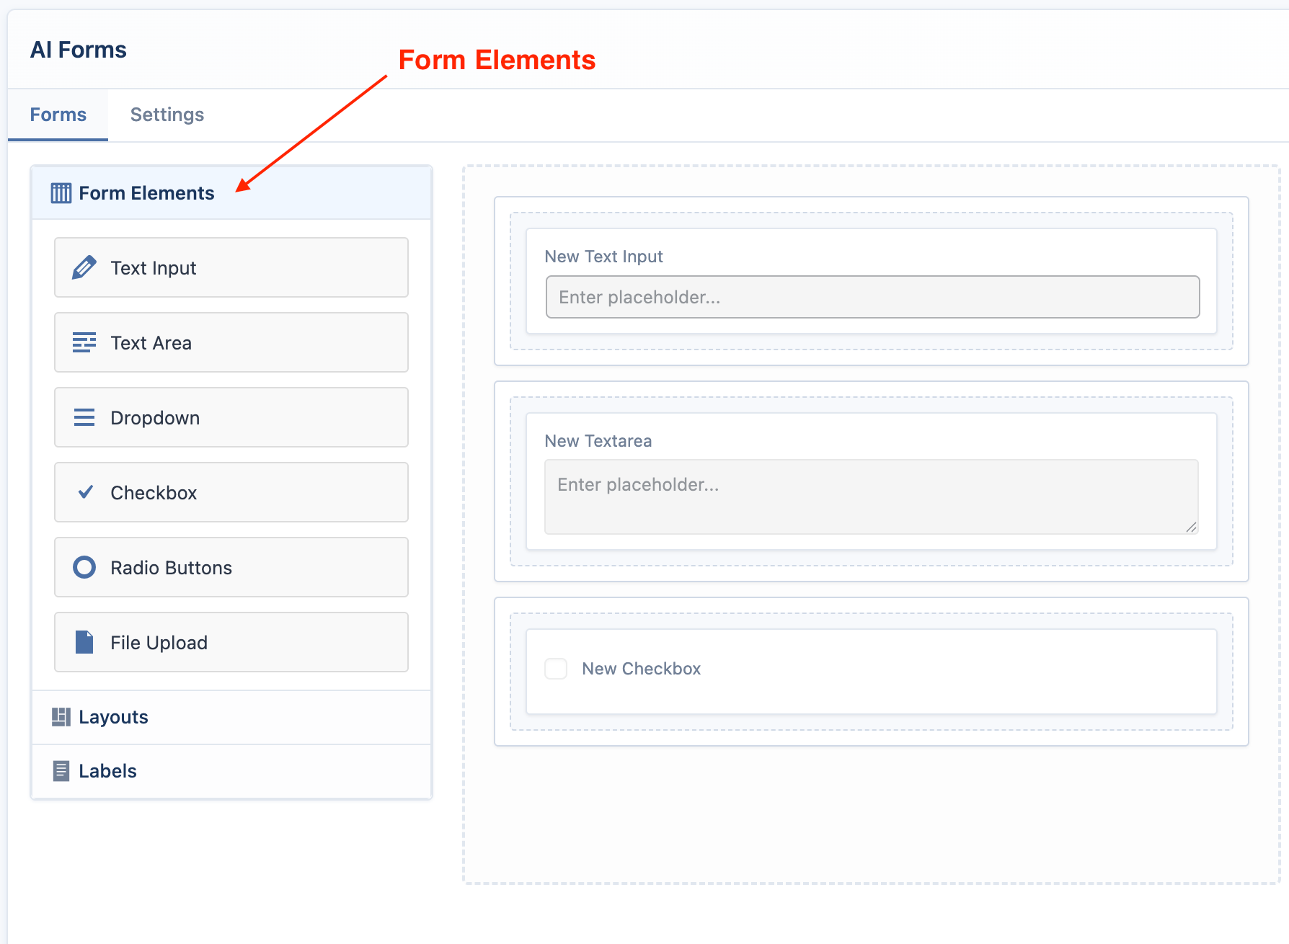Click the pencil icon beside Text Input
Image resolution: width=1289 pixels, height=944 pixels.
pyautogui.click(x=84, y=267)
